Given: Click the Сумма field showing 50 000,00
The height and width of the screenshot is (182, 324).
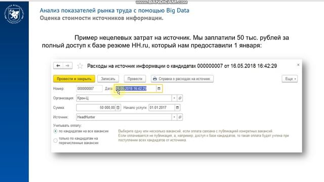Looking at the screenshot, I should (x=96, y=108).
